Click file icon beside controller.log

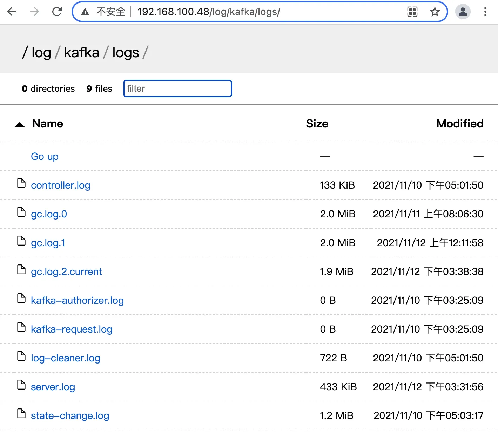[x=21, y=183]
